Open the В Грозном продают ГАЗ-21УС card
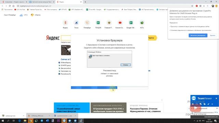 [108, 108]
